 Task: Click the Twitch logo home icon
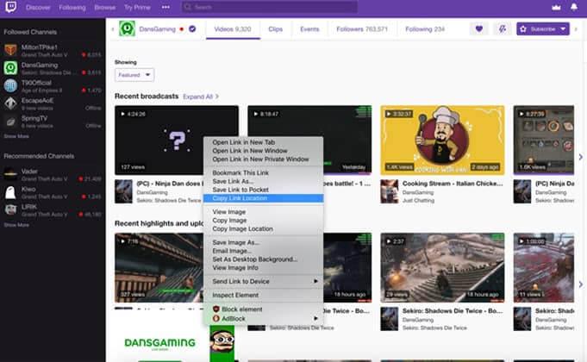tap(10, 7)
